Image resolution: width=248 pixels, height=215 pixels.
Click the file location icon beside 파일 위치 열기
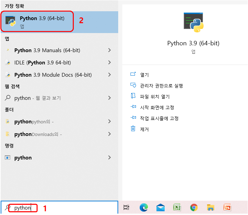133,96
